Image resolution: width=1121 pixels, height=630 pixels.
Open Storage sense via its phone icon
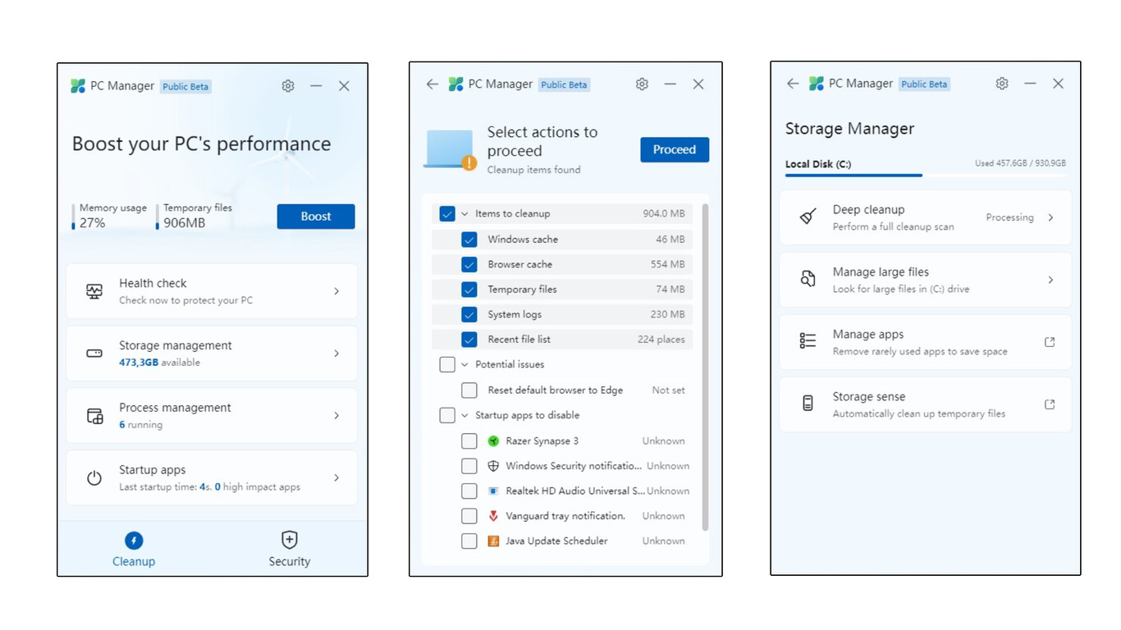(808, 404)
